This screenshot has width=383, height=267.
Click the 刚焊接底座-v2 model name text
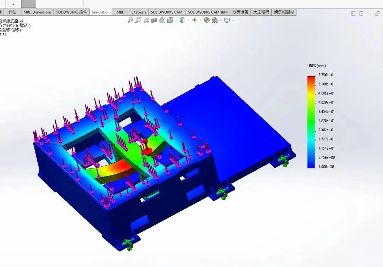pos(12,21)
